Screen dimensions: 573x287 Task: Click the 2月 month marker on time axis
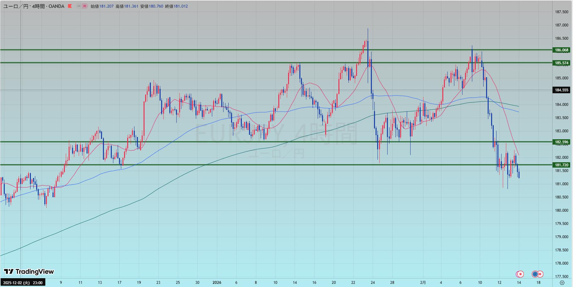click(423, 283)
